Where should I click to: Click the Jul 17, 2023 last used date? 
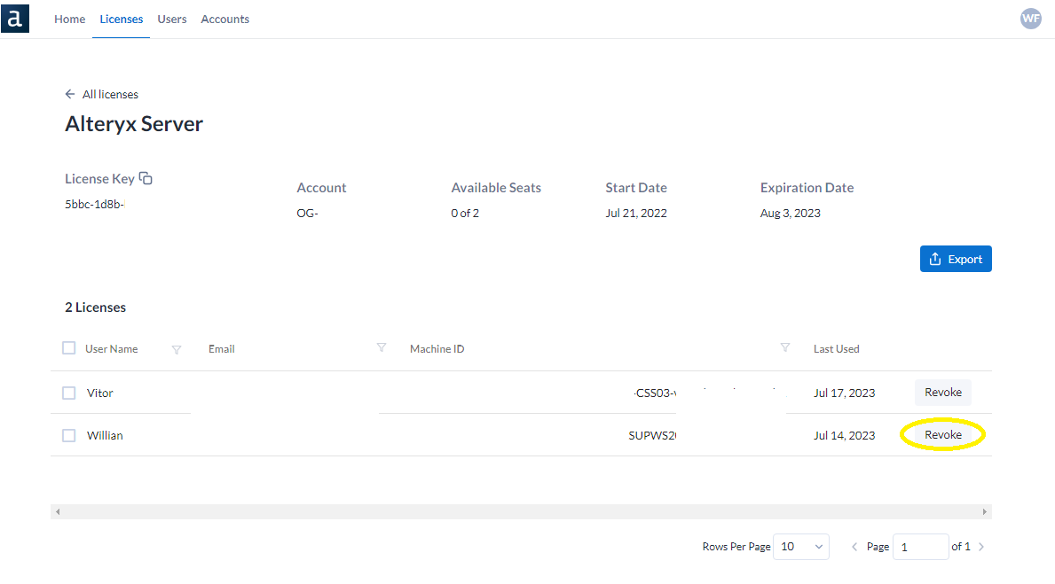pos(845,393)
